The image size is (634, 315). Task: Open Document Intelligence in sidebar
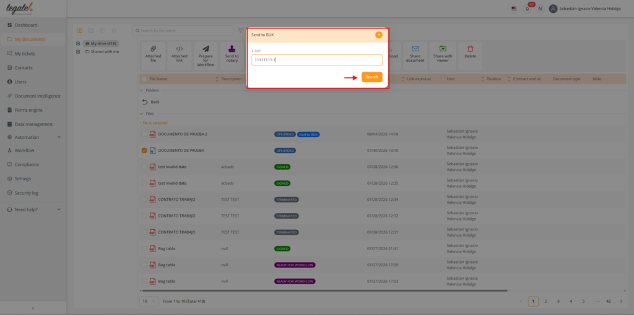[x=37, y=96]
